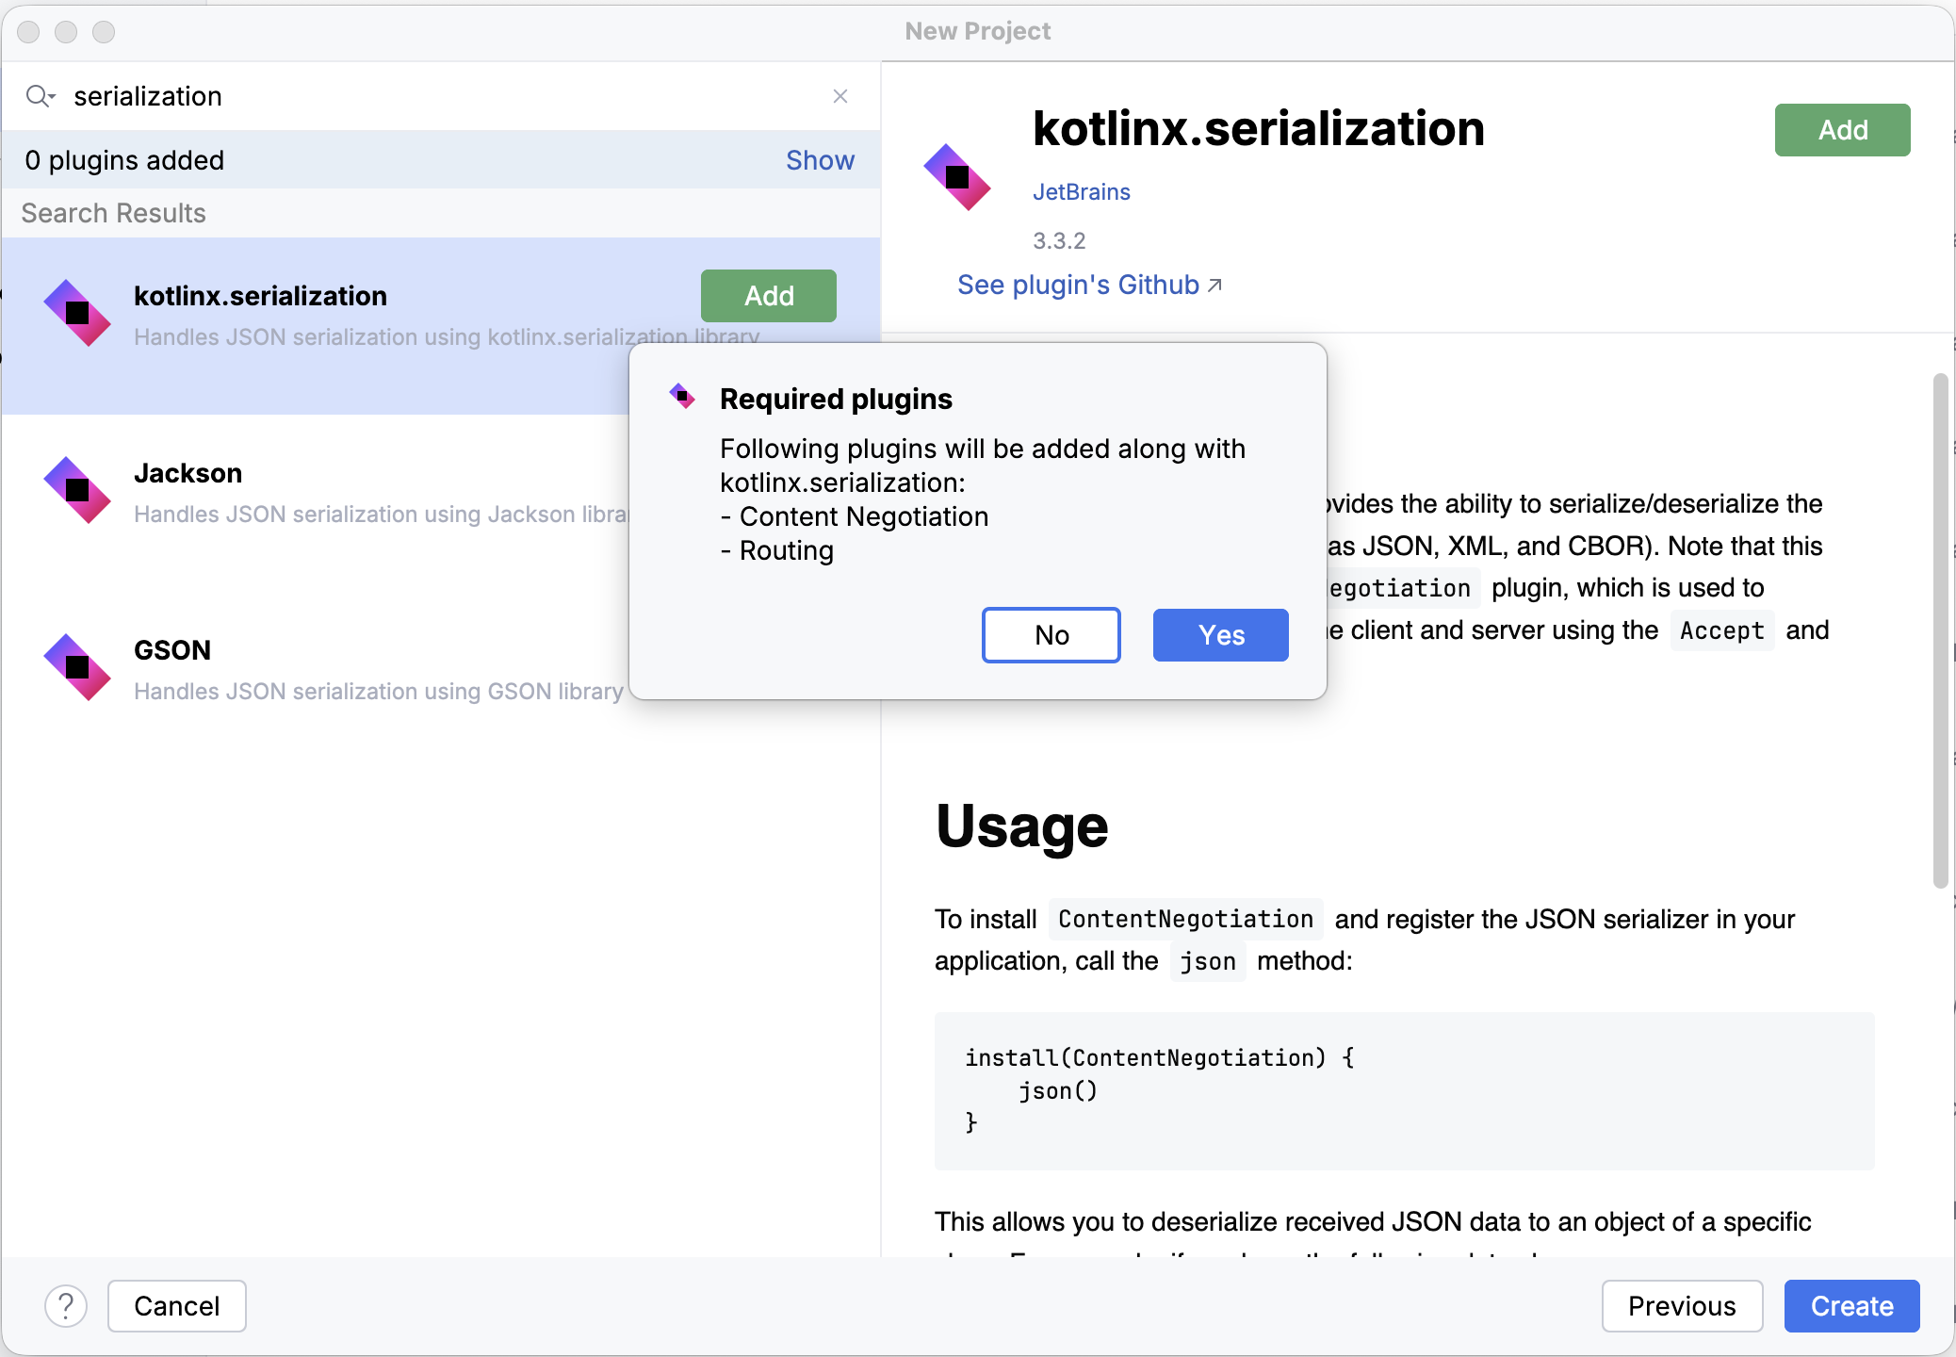Clear the serialization search text
1956x1357 pixels.
click(840, 96)
